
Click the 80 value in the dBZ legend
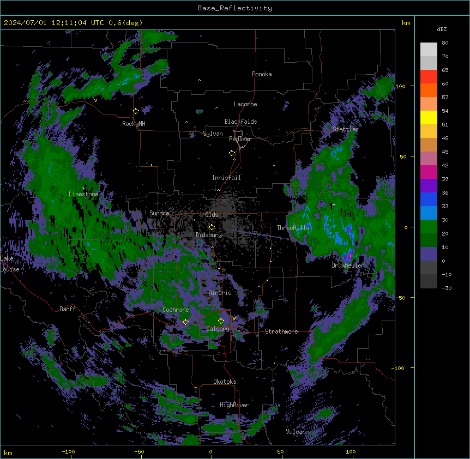point(445,43)
